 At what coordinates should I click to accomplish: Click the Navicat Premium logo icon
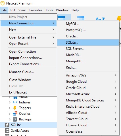pos(3,3)
